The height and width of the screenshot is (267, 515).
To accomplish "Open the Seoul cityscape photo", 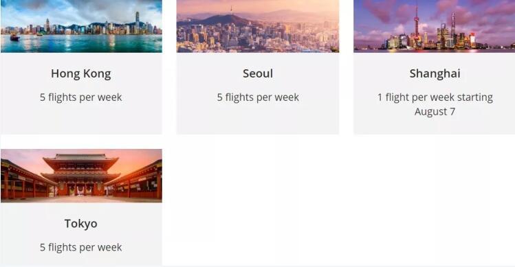I will pos(258,26).
